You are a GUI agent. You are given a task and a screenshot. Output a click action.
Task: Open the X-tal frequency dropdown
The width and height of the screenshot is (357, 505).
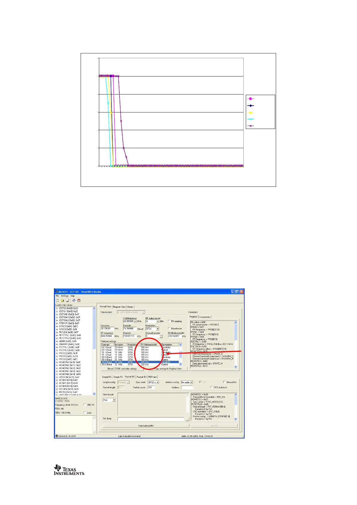tap(135, 321)
